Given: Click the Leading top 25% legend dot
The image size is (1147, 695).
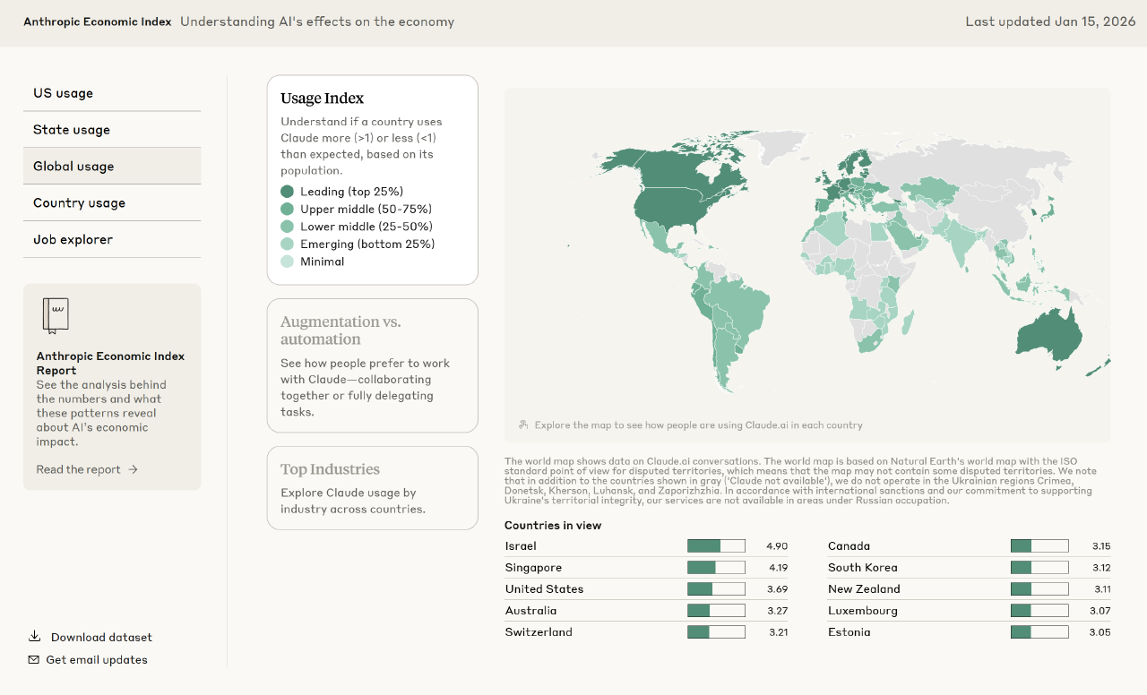Looking at the screenshot, I should [287, 192].
